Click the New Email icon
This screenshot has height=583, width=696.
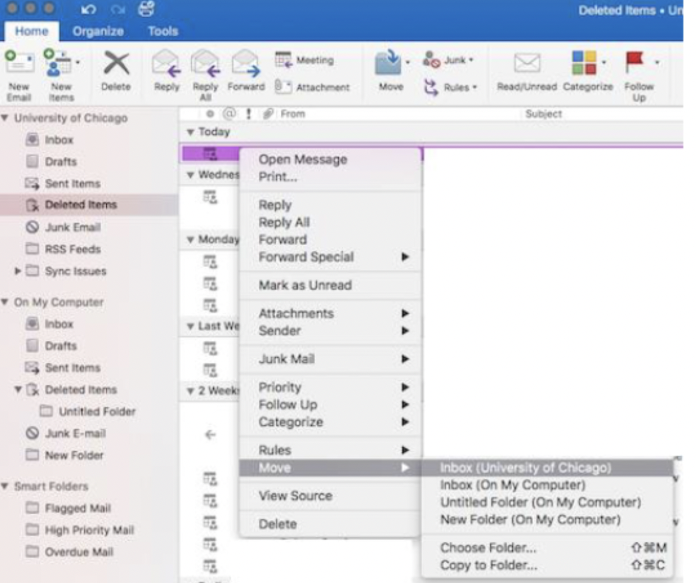(19, 63)
